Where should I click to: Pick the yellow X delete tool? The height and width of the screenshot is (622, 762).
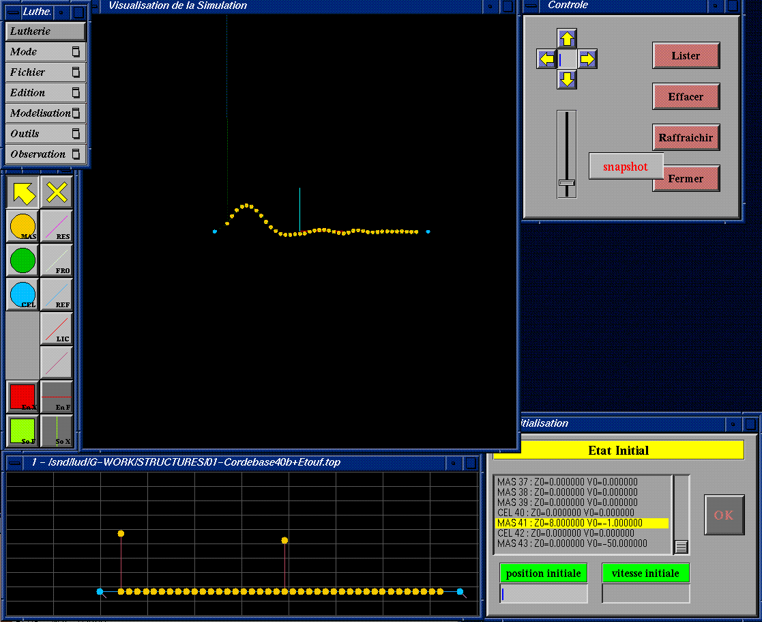[57, 193]
